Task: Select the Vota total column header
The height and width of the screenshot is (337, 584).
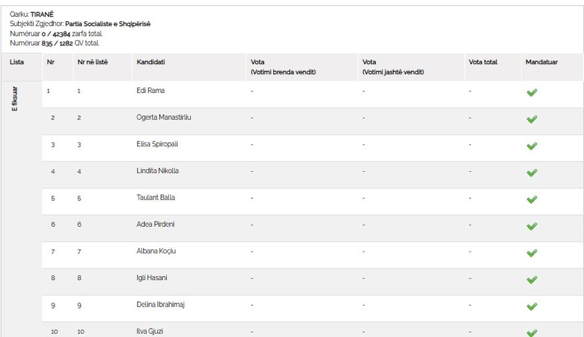Action: [483, 62]
